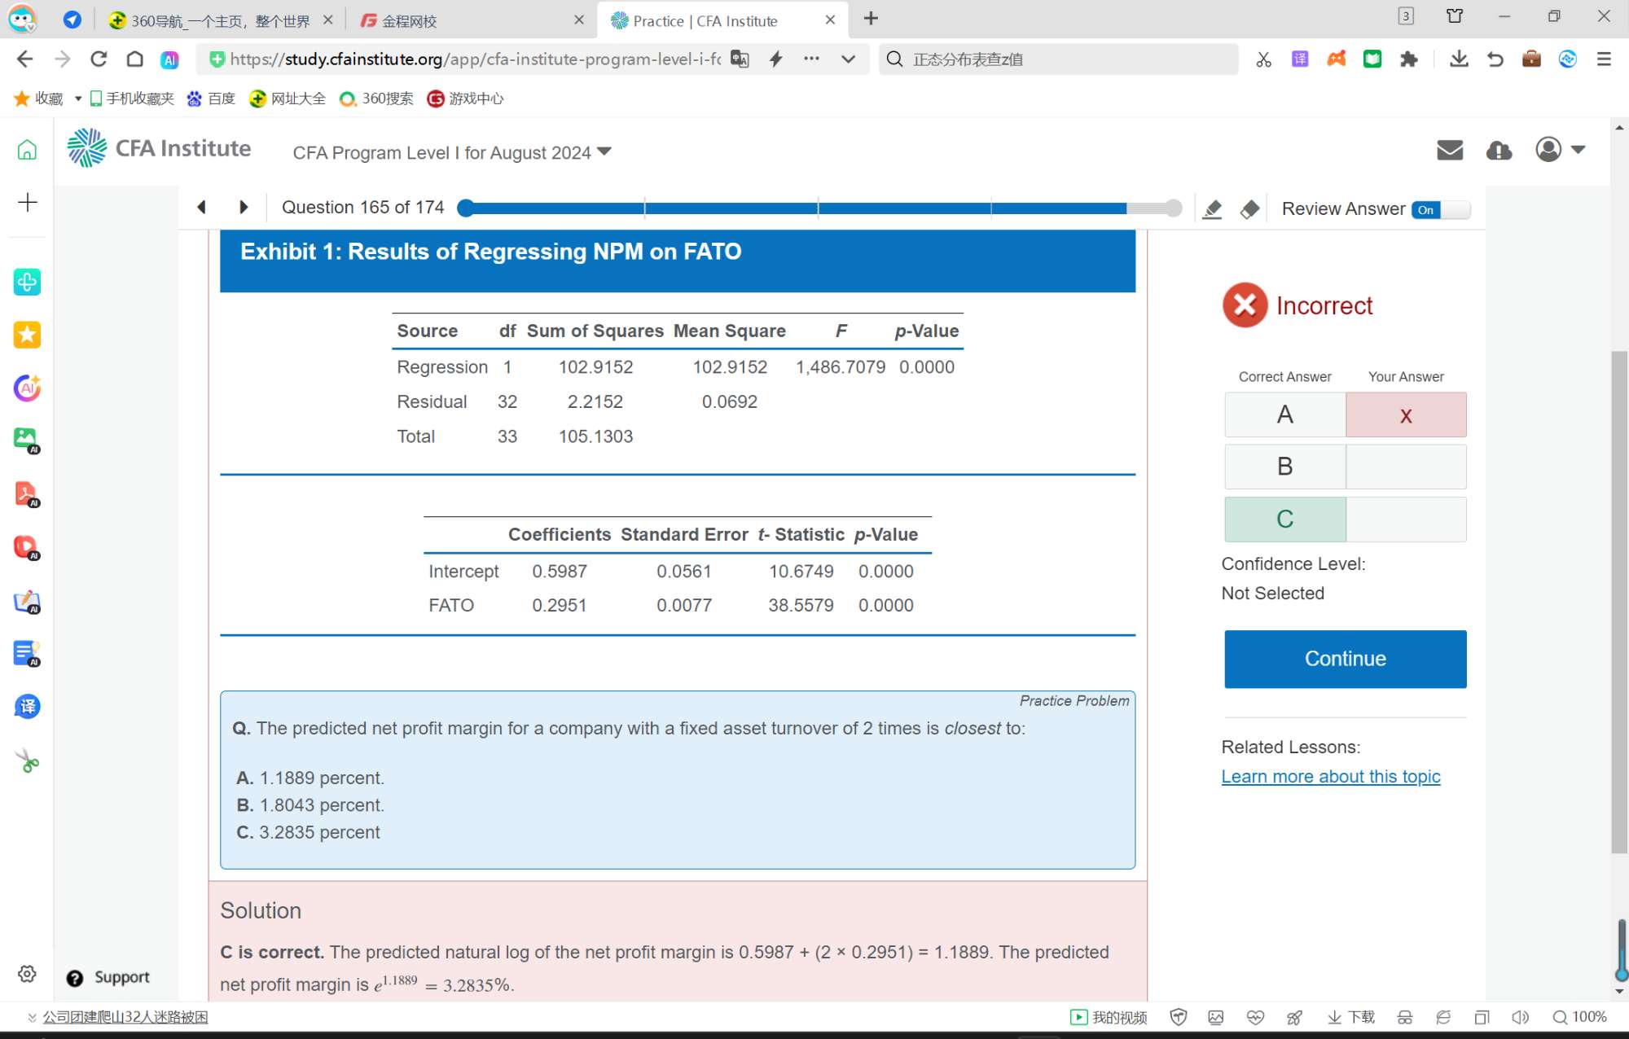1629x1039 pixels.
Task: Select answer choice B cell
Action: coord(1284,467)
